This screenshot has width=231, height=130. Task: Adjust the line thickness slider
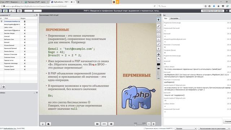click(x=158, y=73)
